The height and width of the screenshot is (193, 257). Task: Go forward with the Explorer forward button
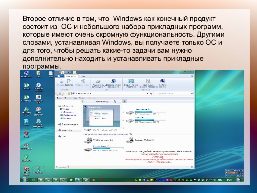62,93
